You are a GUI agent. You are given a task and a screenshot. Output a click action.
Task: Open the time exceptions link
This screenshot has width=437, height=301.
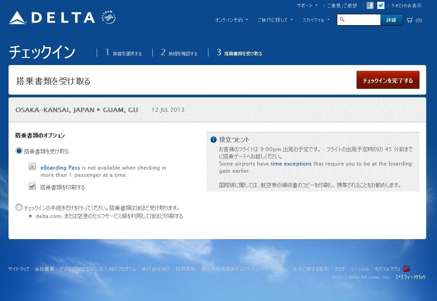click(291, 164)
